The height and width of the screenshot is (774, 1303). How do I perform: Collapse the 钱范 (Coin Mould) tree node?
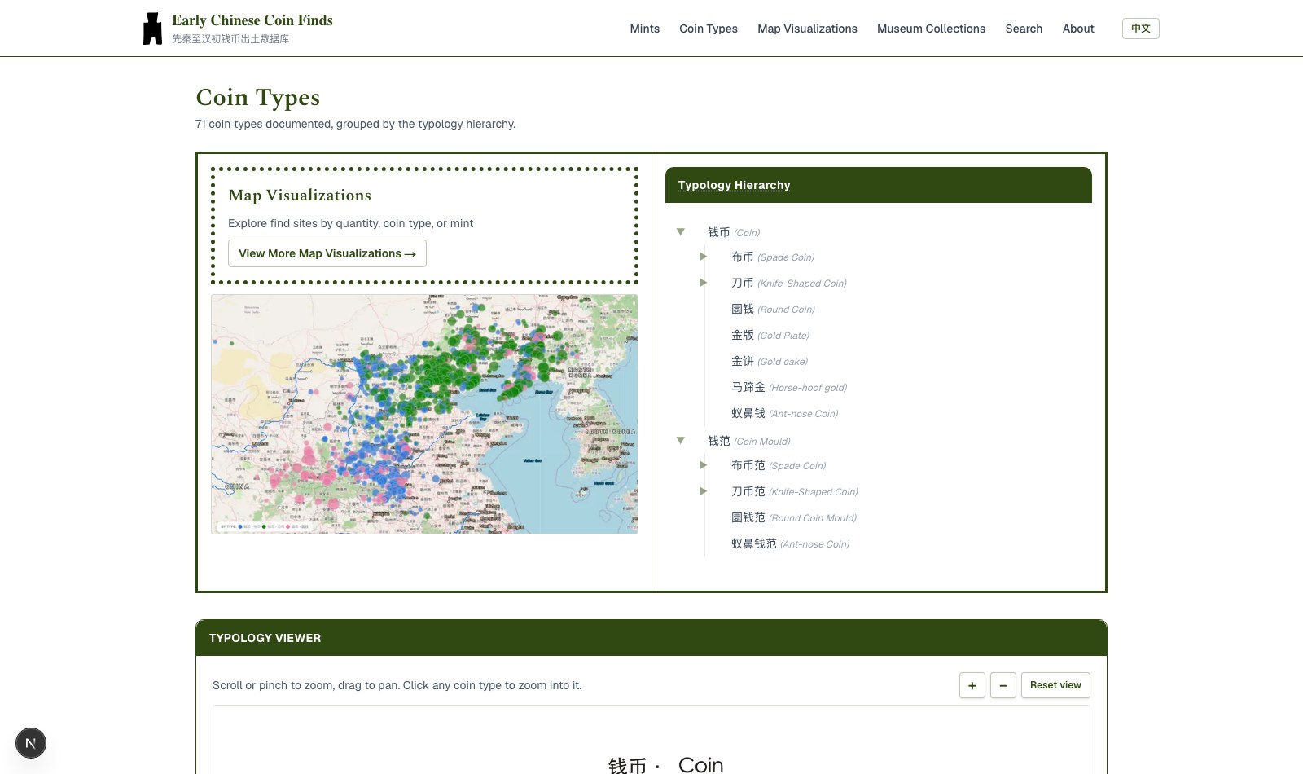681,441
